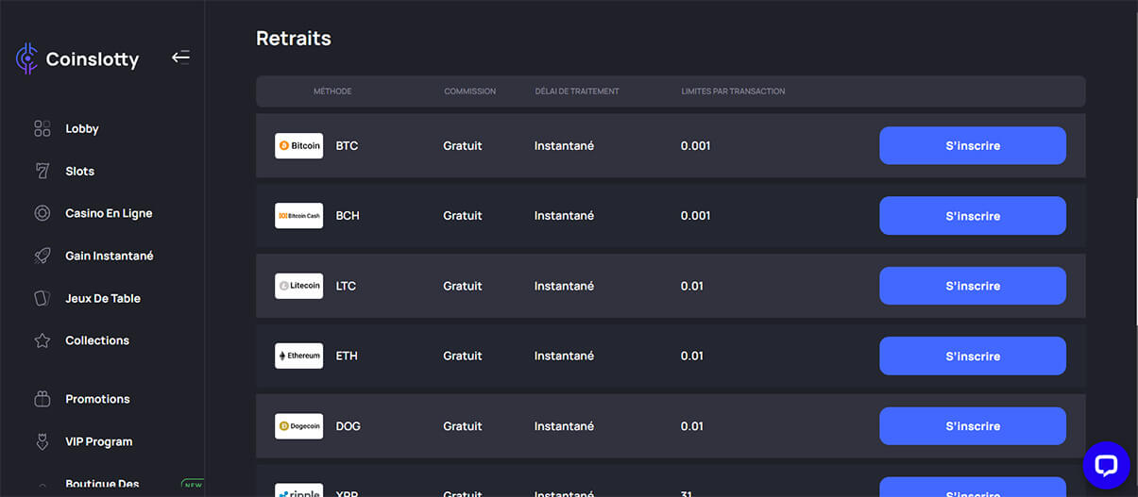This screenshot has width=1138, height=497.
Task: Click the Dogecoin logo badge
Action: pos(298,426)
